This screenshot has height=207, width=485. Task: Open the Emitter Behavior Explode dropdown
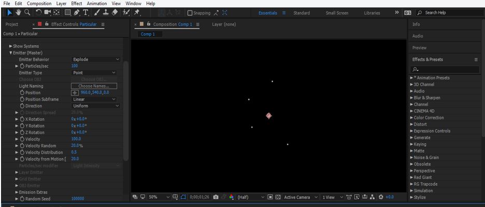pos(95,60)
